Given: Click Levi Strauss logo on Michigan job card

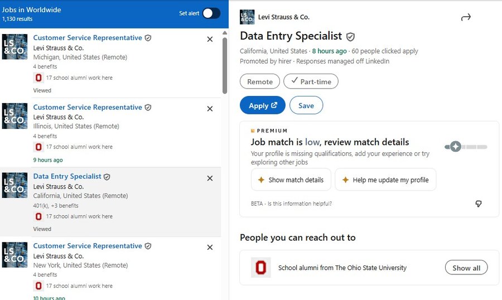Looking at the screenshot, I should click(15, 47).
